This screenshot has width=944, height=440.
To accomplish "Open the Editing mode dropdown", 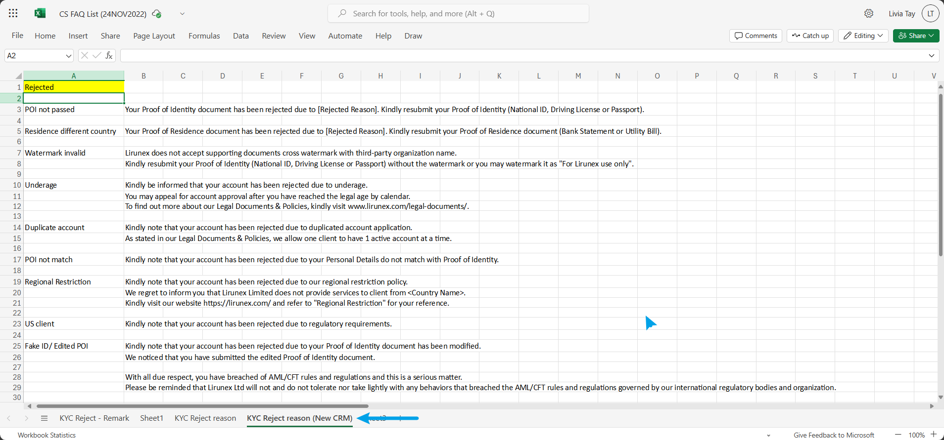I will click(x=863, y=36).
